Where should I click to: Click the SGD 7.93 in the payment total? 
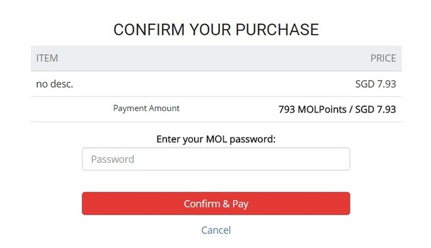(x=376, y=110)
